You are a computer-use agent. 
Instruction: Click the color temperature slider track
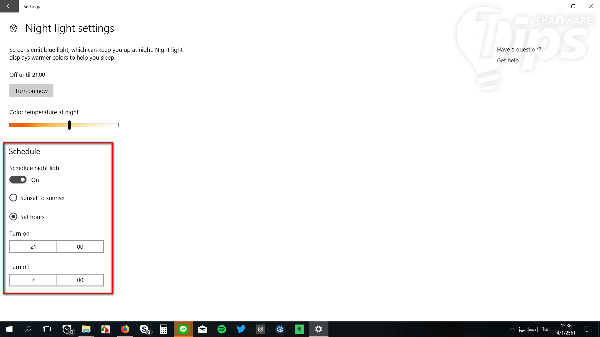(x=94, y=125)
